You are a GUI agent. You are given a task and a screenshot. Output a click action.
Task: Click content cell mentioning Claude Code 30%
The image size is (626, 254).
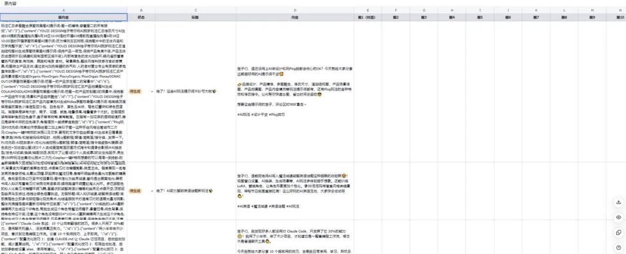[x=294, y=237]
